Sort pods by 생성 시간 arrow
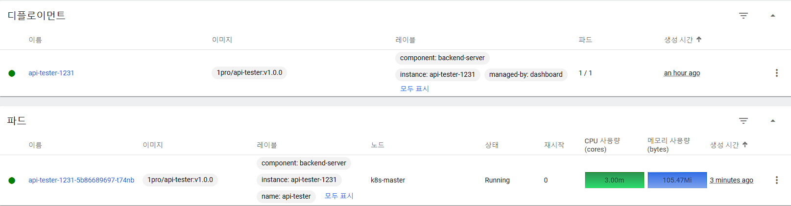The width and height of the screenshot is (791, 206). click(x=745, y=145)
